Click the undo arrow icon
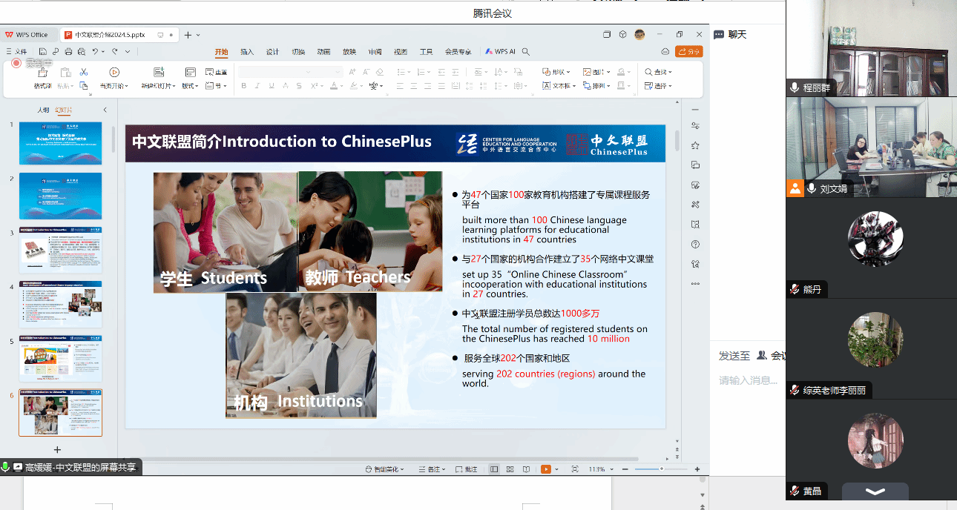Image resolution: width=957 pixels, height=510 pixels. 95,52
